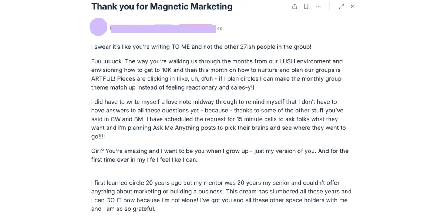Image resolution: width=444 pixels, height=216 pixels.
Task: Bookmark this post
Action: click(x=306, y=6)
